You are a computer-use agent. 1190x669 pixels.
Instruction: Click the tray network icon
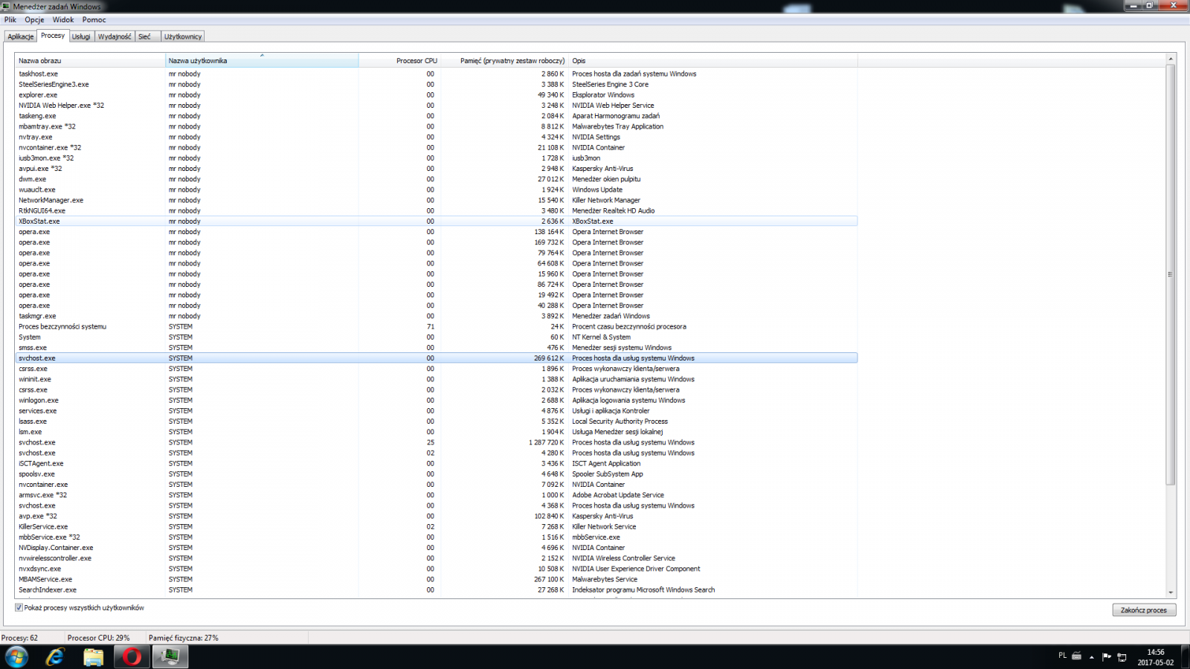pos(1122,657)
